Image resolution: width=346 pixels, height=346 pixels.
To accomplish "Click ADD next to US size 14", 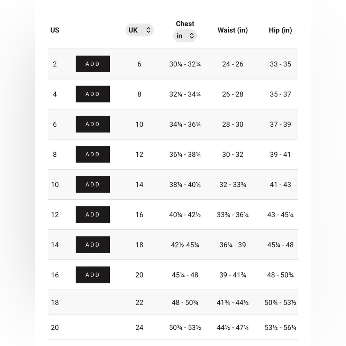I will click(x=93, y=245).
